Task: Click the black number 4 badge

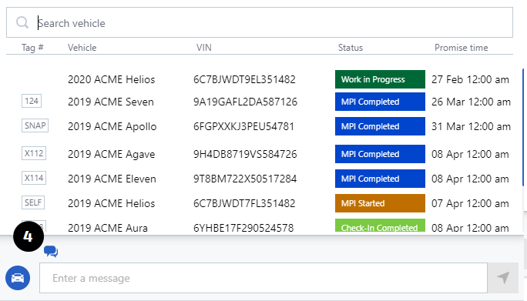Action: pos(29,236)
